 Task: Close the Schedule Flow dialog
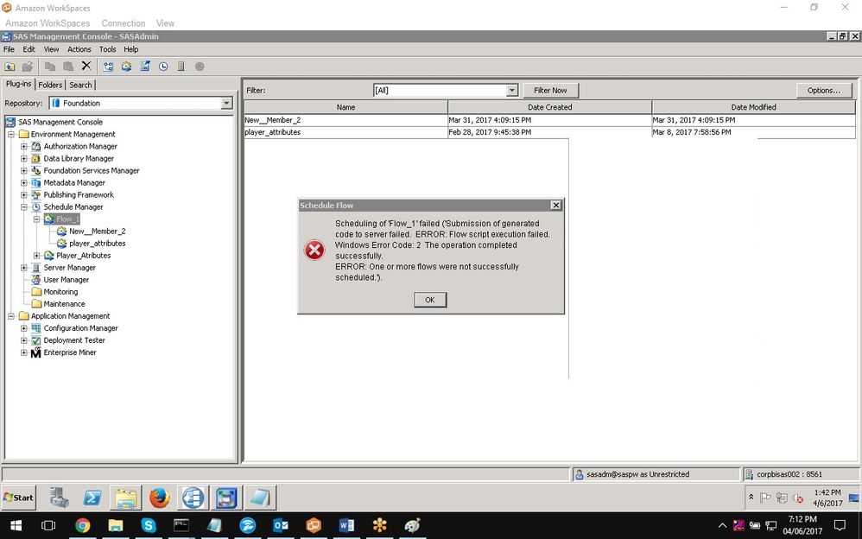click(x=555, y=206)
